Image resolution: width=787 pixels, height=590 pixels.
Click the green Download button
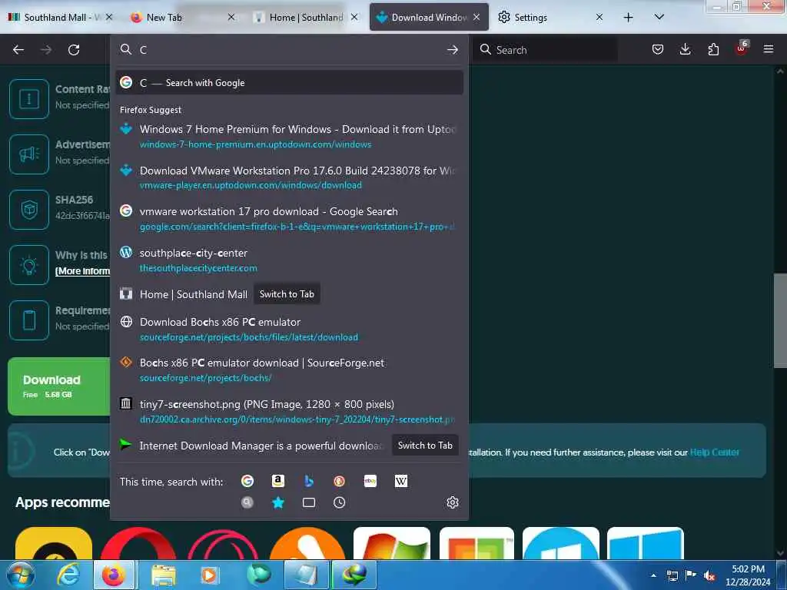[59, 386]
